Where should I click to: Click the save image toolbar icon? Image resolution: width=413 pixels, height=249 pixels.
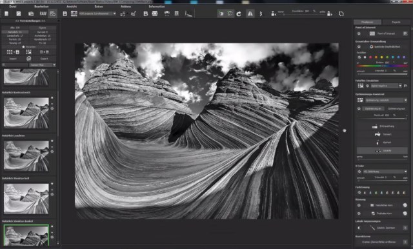(65, 14)
